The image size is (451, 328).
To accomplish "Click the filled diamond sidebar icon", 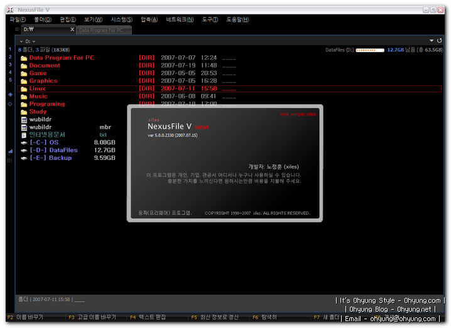I will click(10, 95).
